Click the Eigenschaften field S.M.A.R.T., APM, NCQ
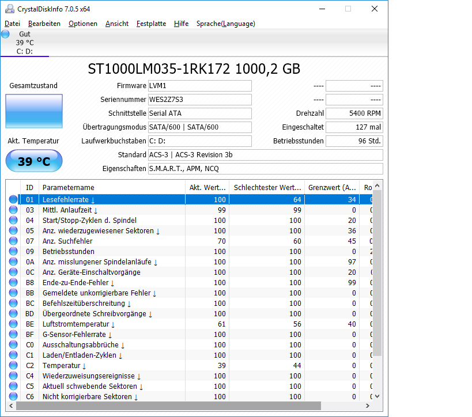Image resolution: width=472 pixels, height=417 pixels. (266, 169)
